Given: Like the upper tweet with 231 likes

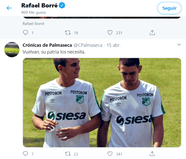Looking at the screenshot, I should coord(110,32).
